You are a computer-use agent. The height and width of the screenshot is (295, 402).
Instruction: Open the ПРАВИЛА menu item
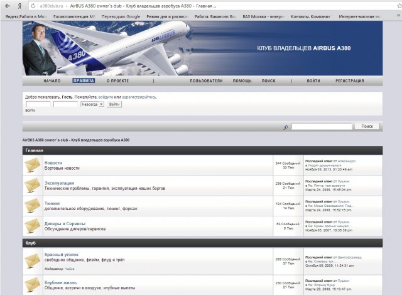tap(84, 81)
